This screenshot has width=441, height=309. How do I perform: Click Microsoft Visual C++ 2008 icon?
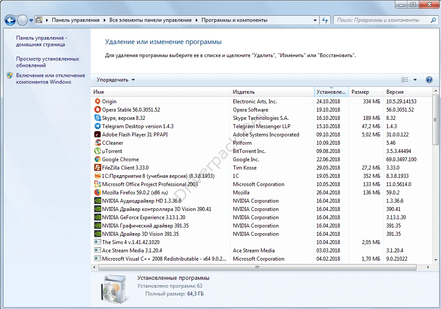coord(97,259)
